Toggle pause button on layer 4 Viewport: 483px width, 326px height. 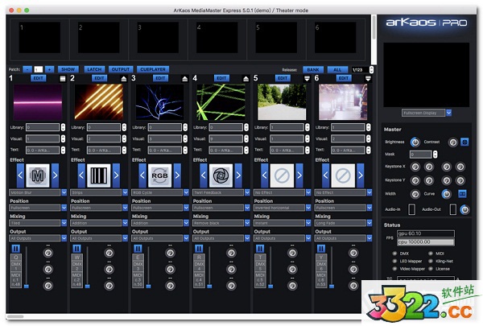[x=199, y=249]
